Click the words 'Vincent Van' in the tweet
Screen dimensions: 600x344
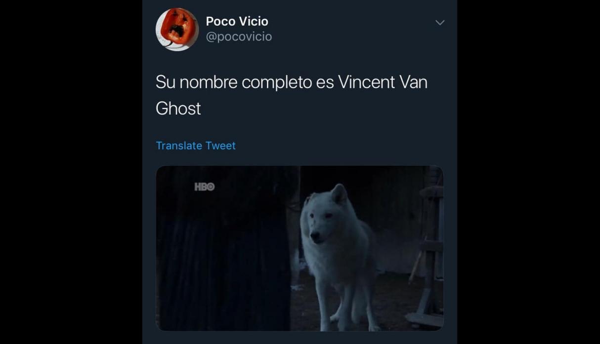383,82
